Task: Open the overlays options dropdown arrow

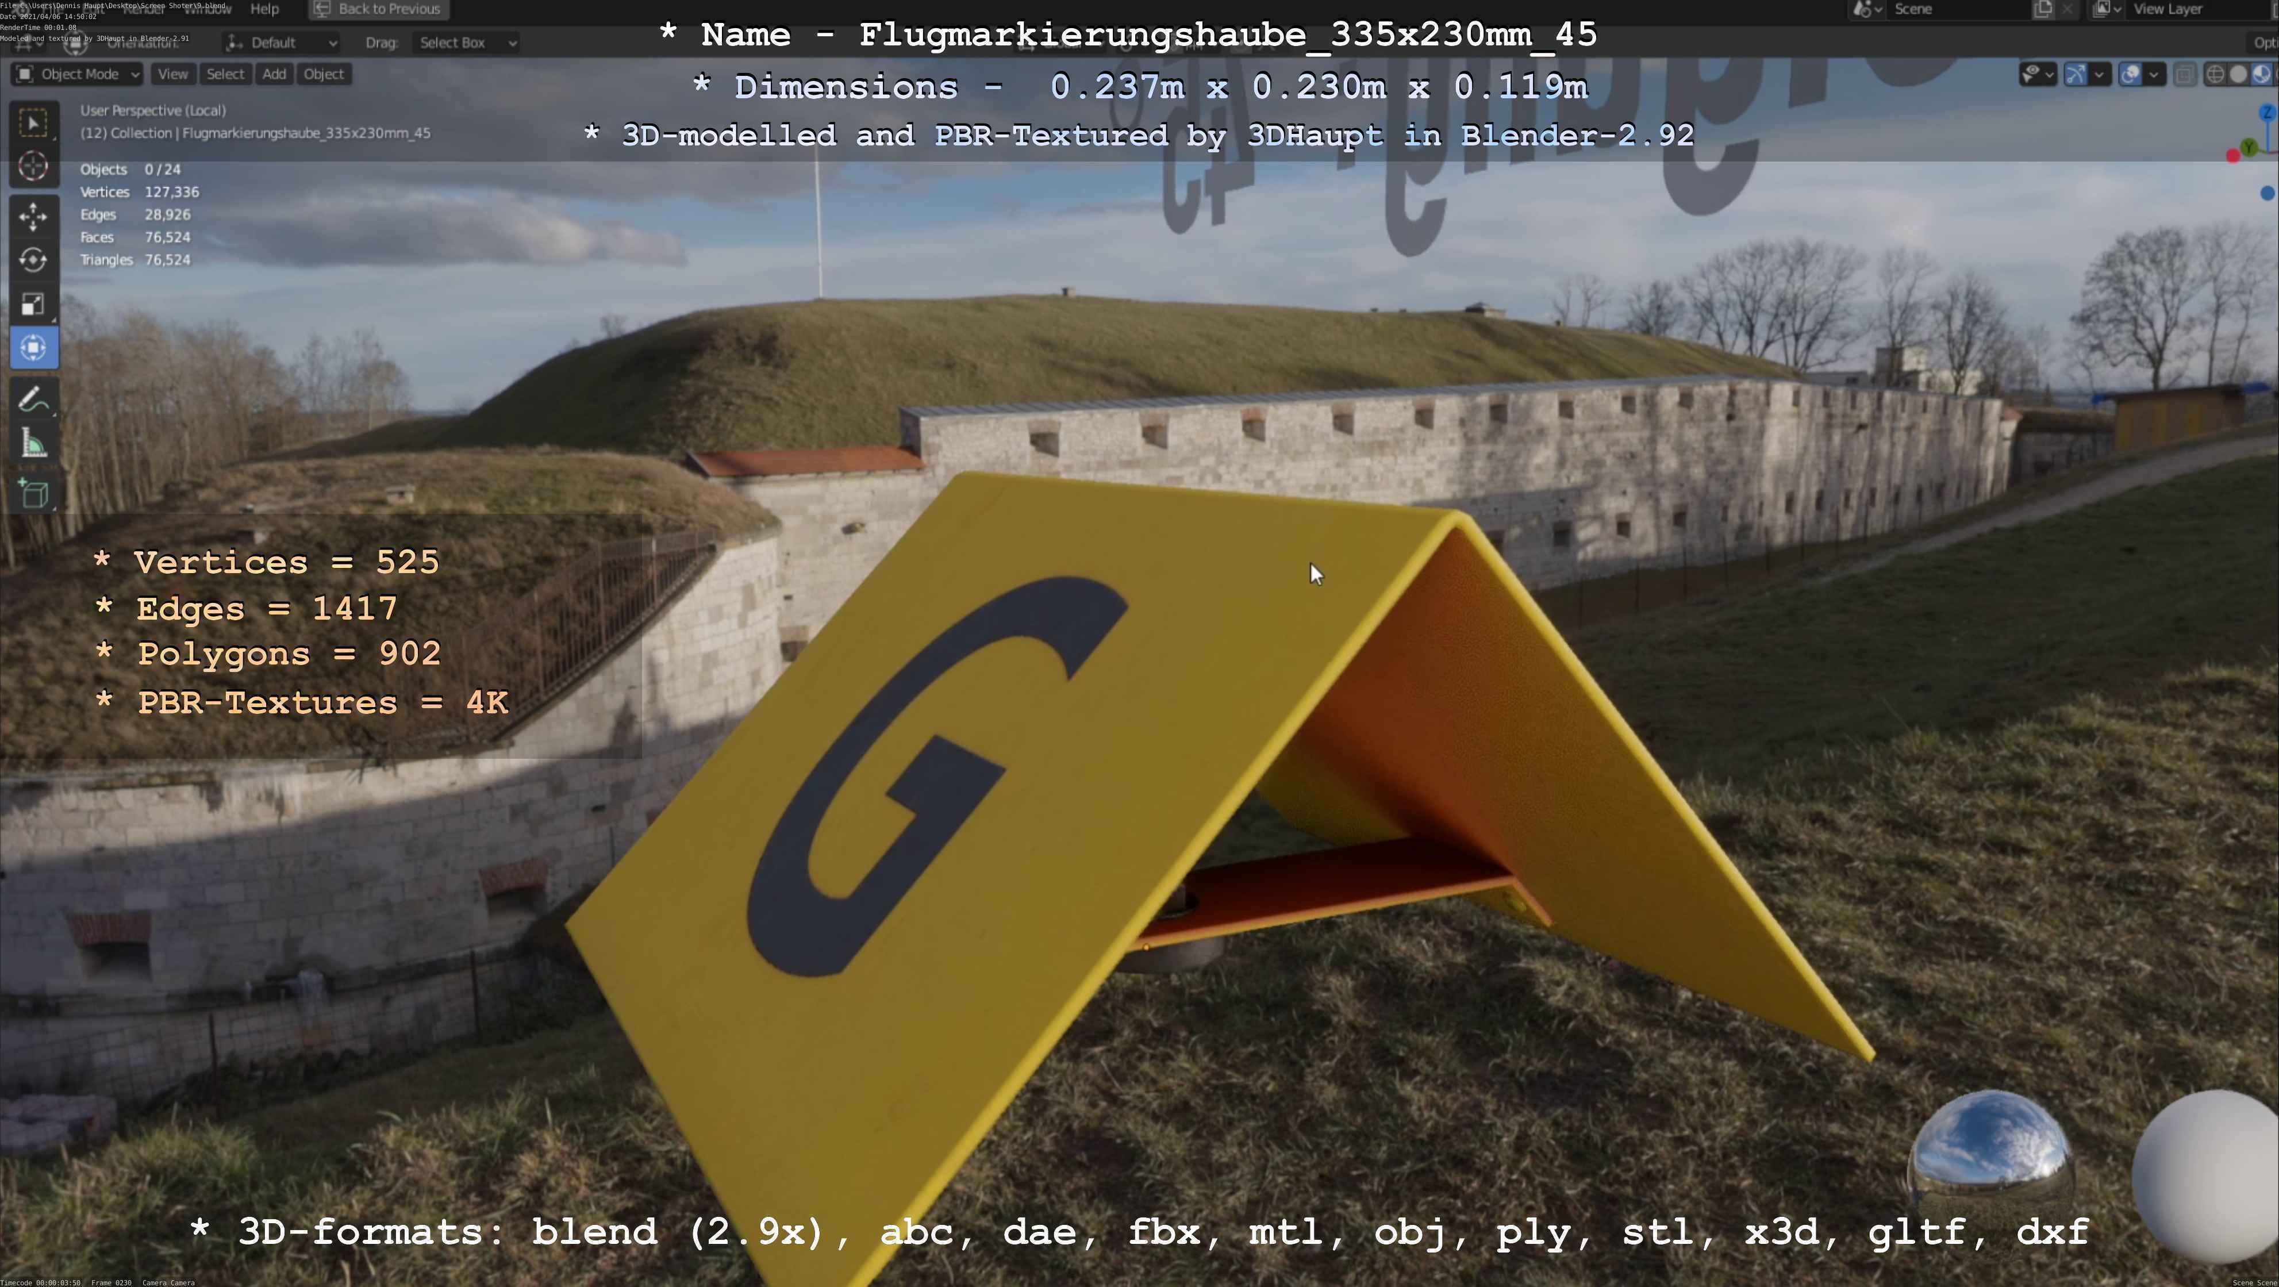Action: (x=2154, y=74)
